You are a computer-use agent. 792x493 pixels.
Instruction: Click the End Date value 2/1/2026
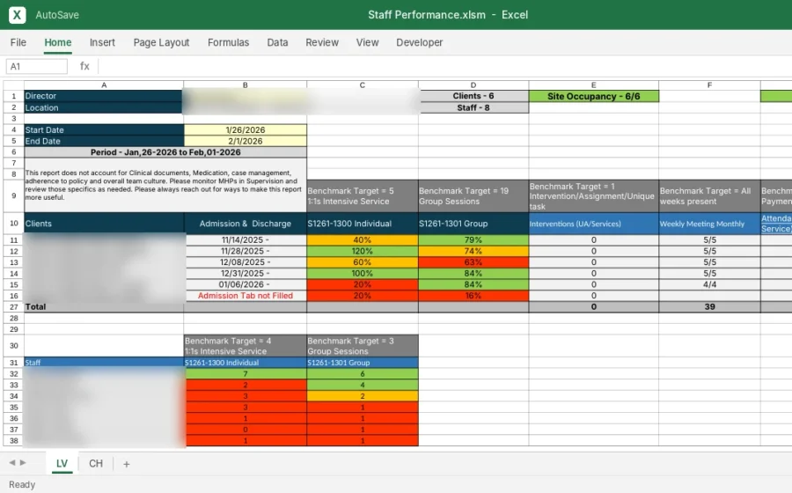(245, 141)
